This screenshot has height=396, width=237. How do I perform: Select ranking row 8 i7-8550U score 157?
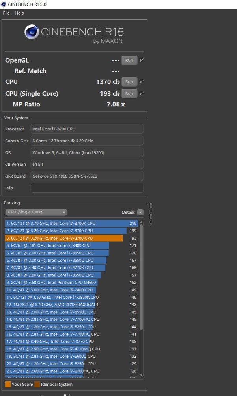(72, 275)
